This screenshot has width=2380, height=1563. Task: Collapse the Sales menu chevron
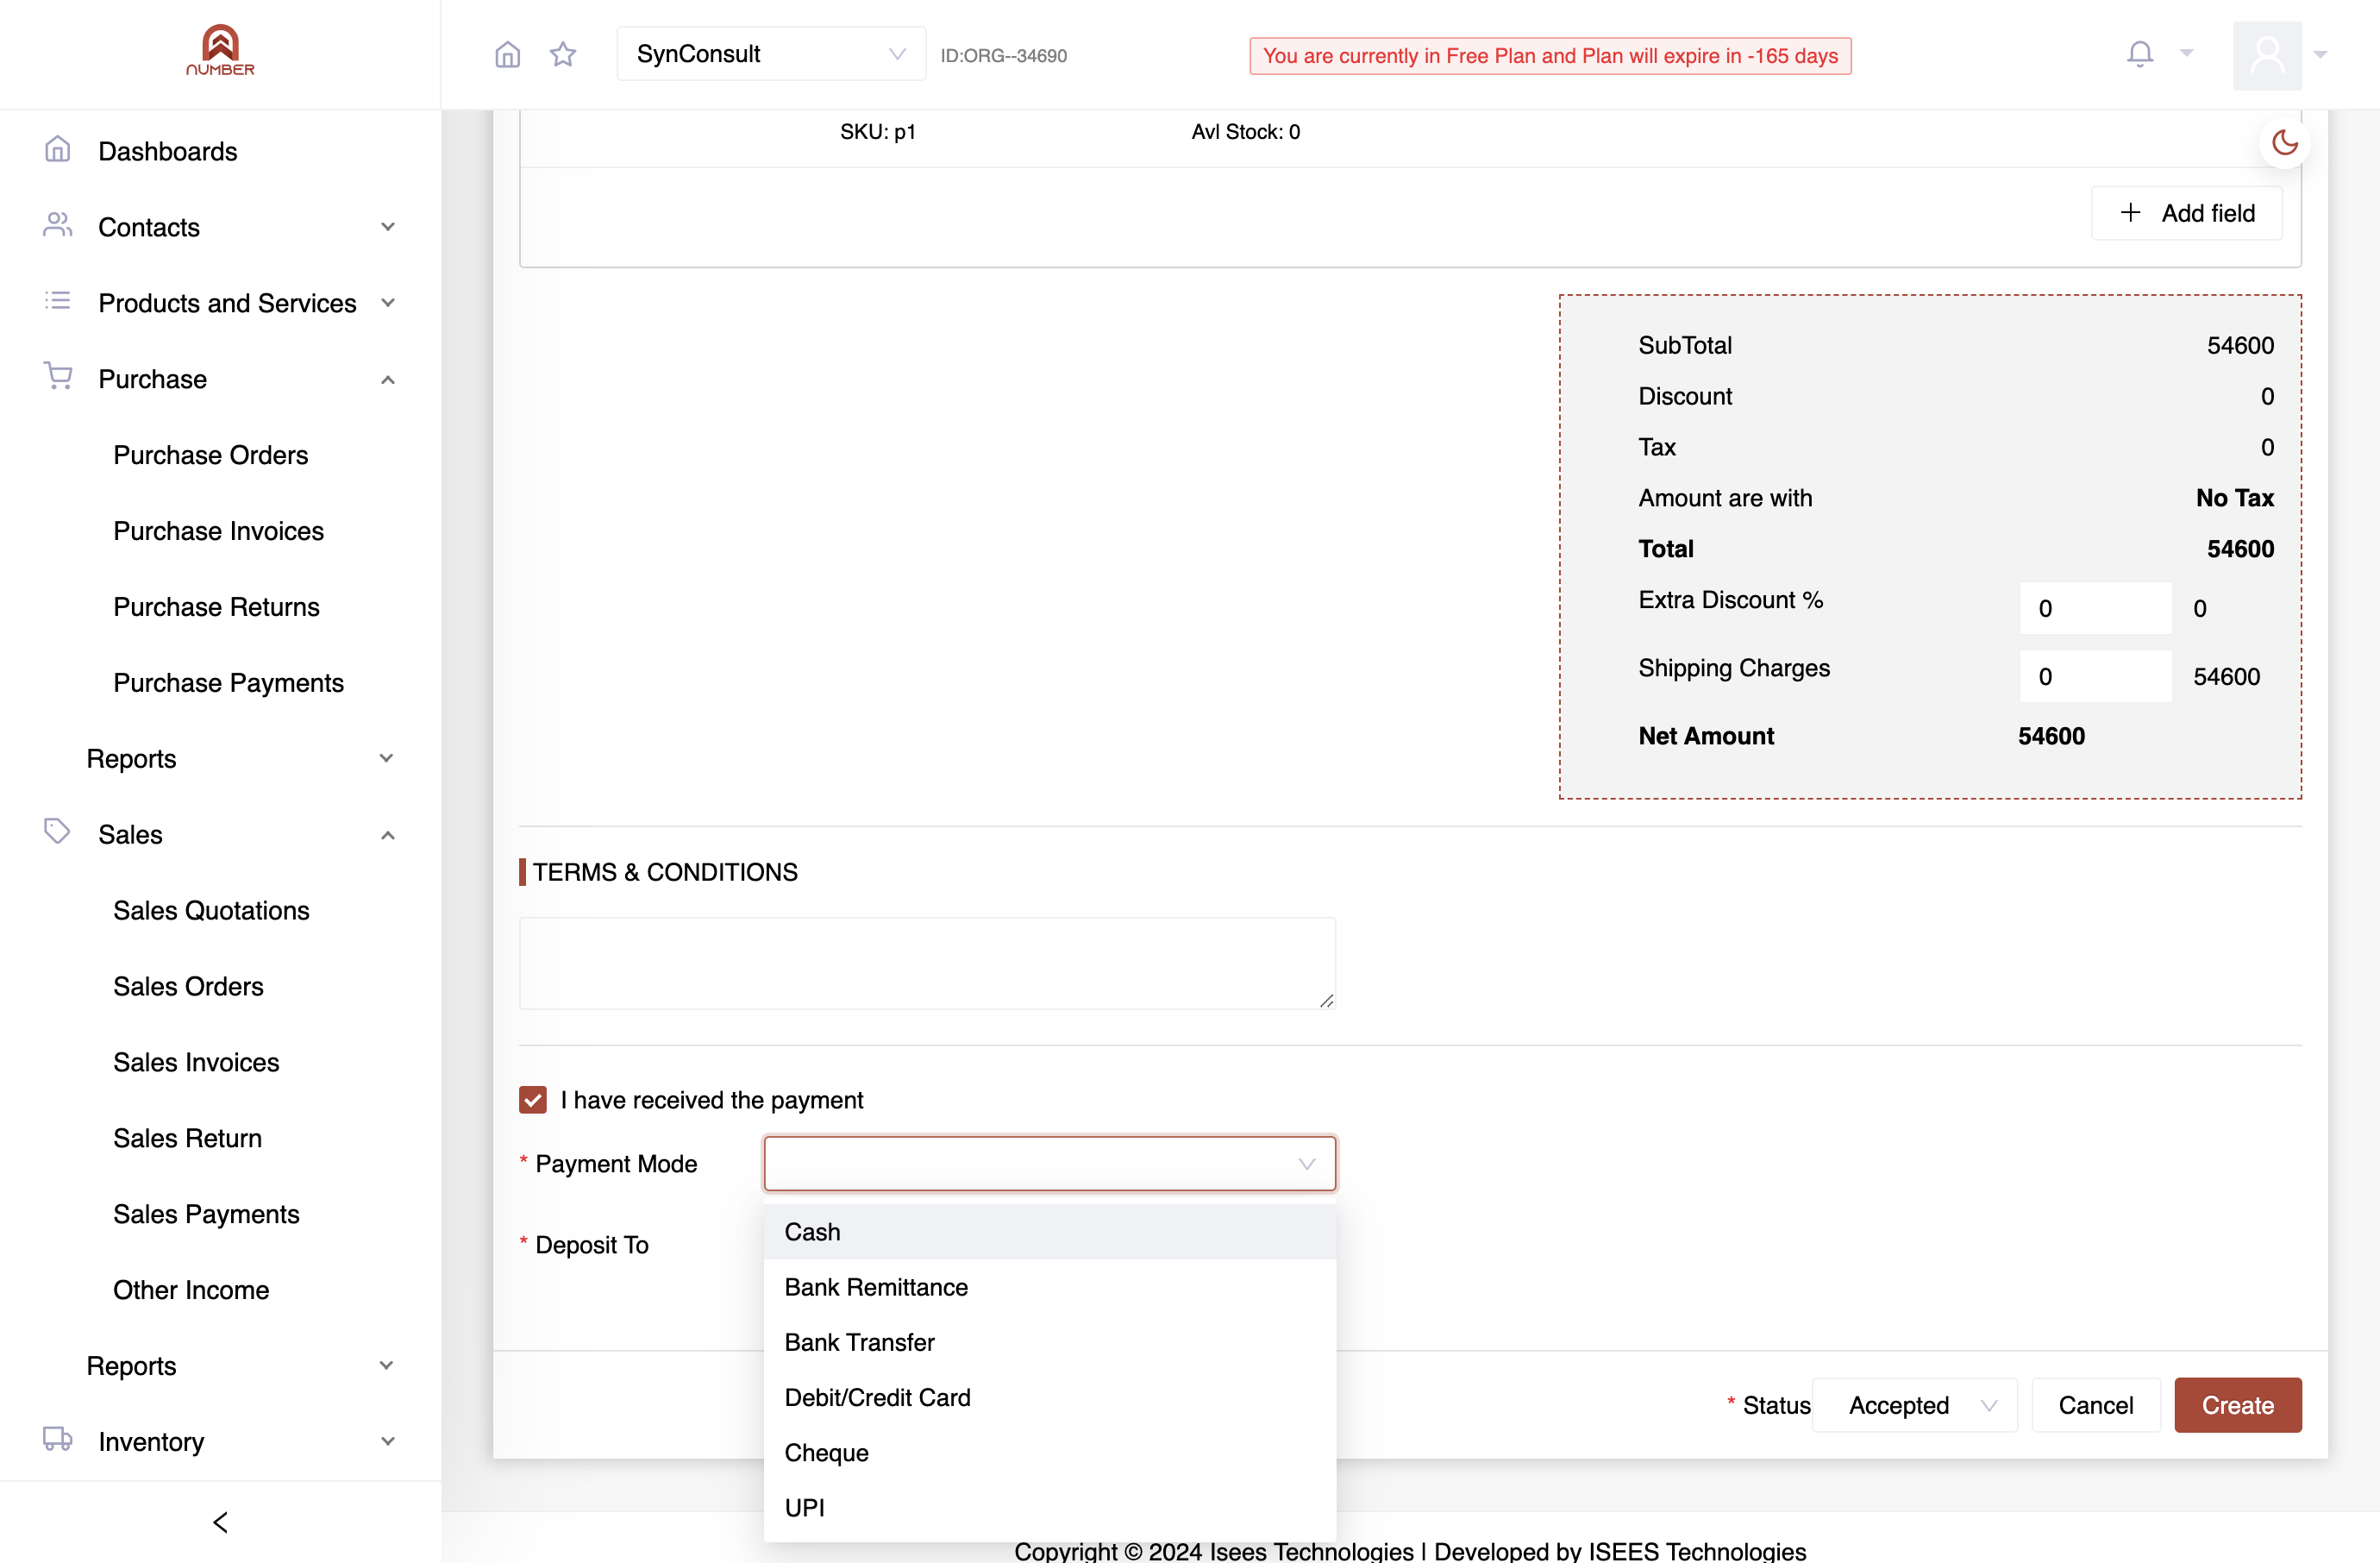point(387,835)
